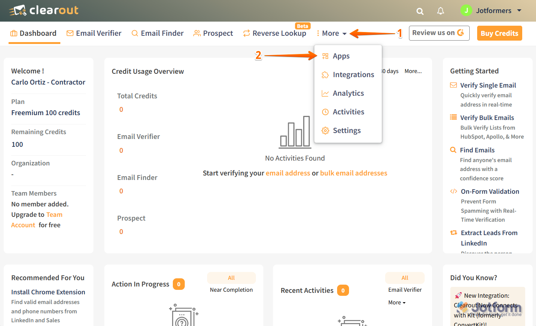
Task: Click the no-activities bar chart icon
Action: pos(295,132)
